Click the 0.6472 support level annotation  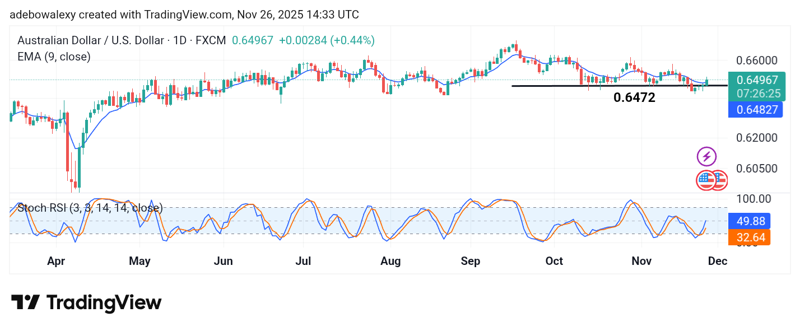click(634, 98)
